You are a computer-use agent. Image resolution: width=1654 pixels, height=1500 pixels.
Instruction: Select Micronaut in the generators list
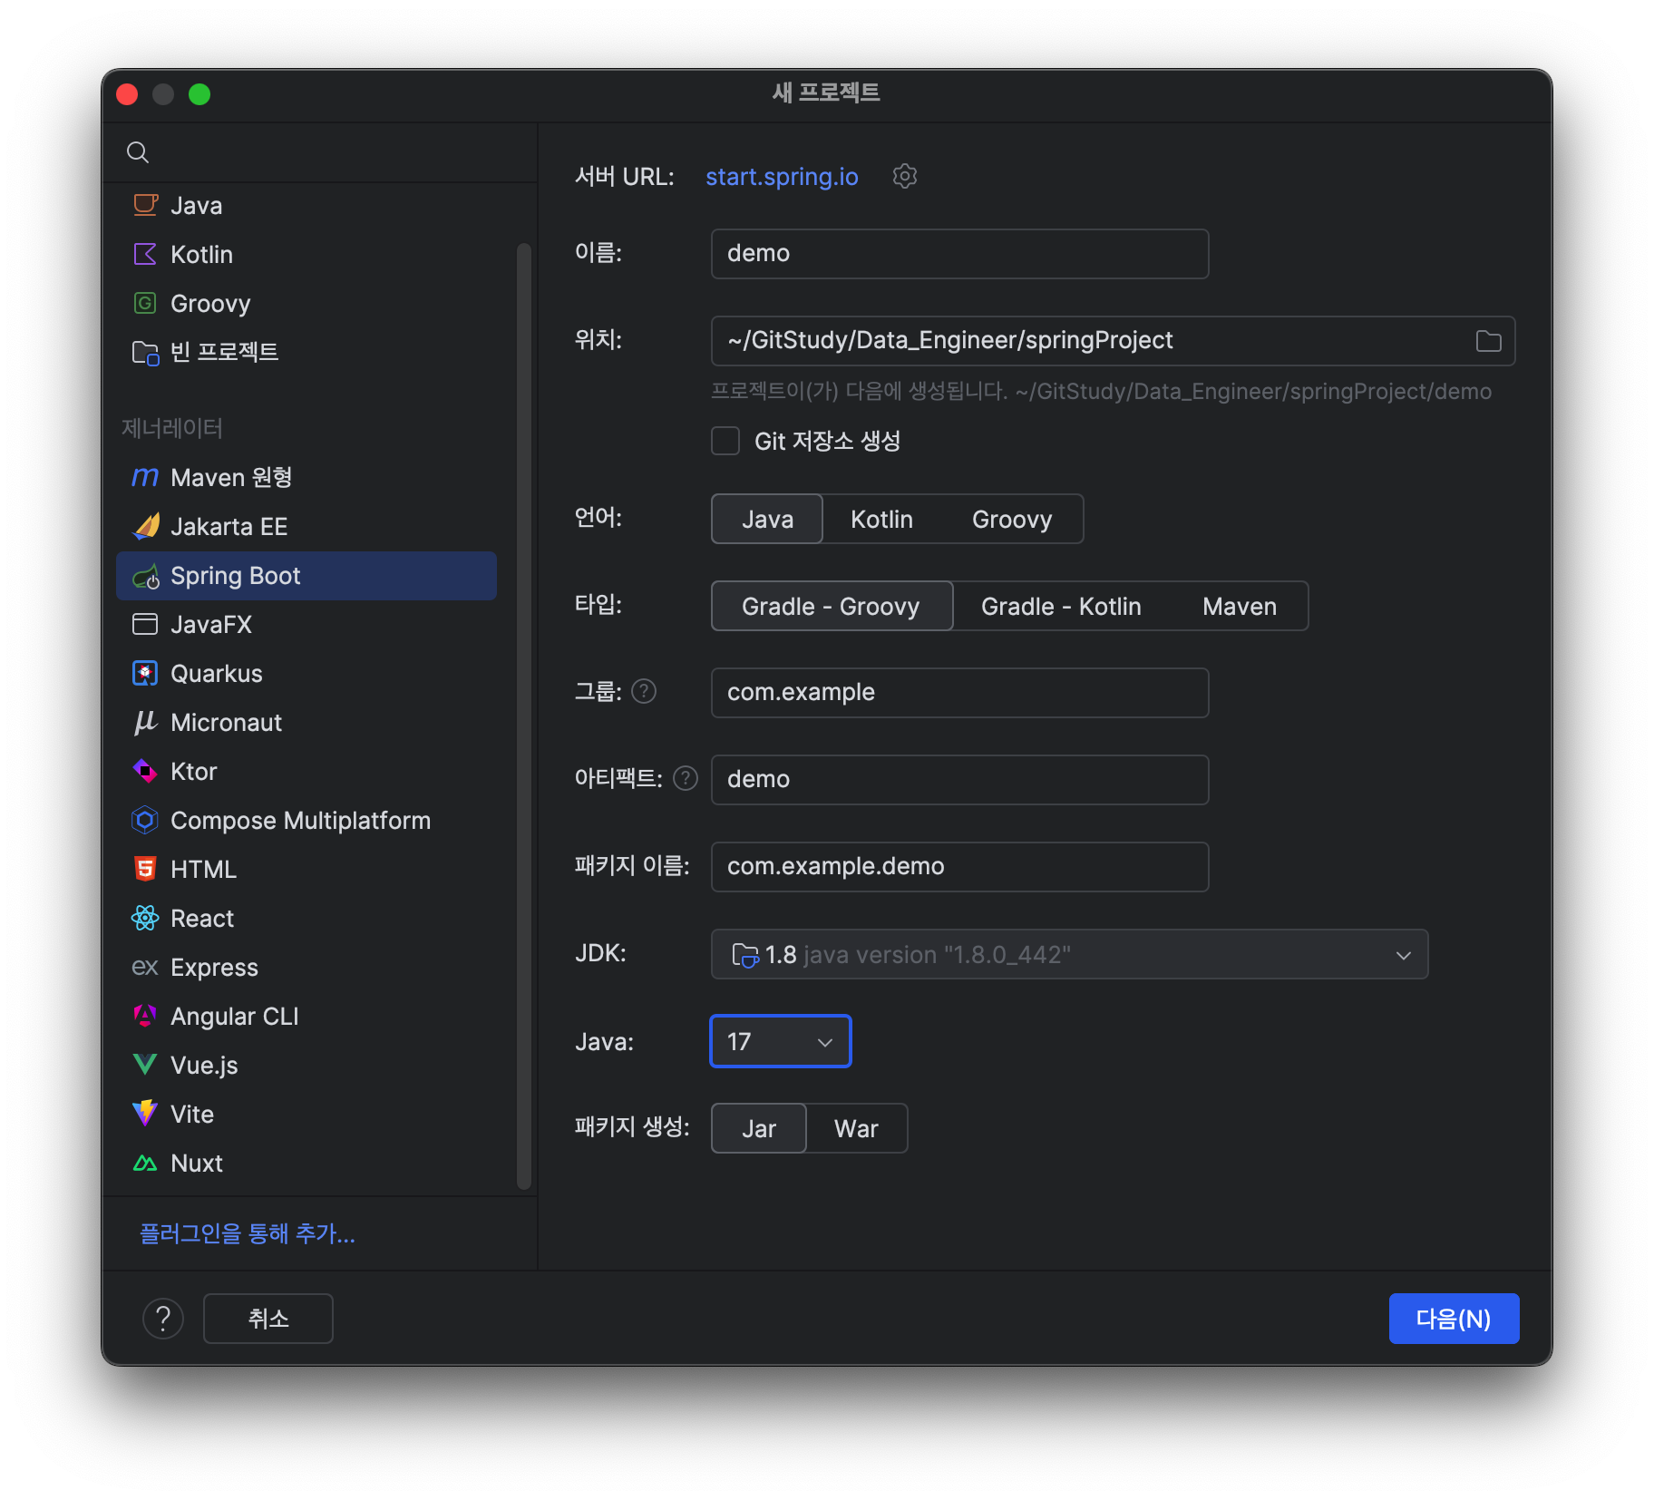pos(306,722)
